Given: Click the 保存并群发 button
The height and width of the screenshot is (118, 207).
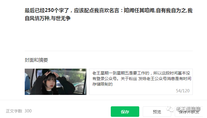Looking at the screenshot, I should pos(189,112).
